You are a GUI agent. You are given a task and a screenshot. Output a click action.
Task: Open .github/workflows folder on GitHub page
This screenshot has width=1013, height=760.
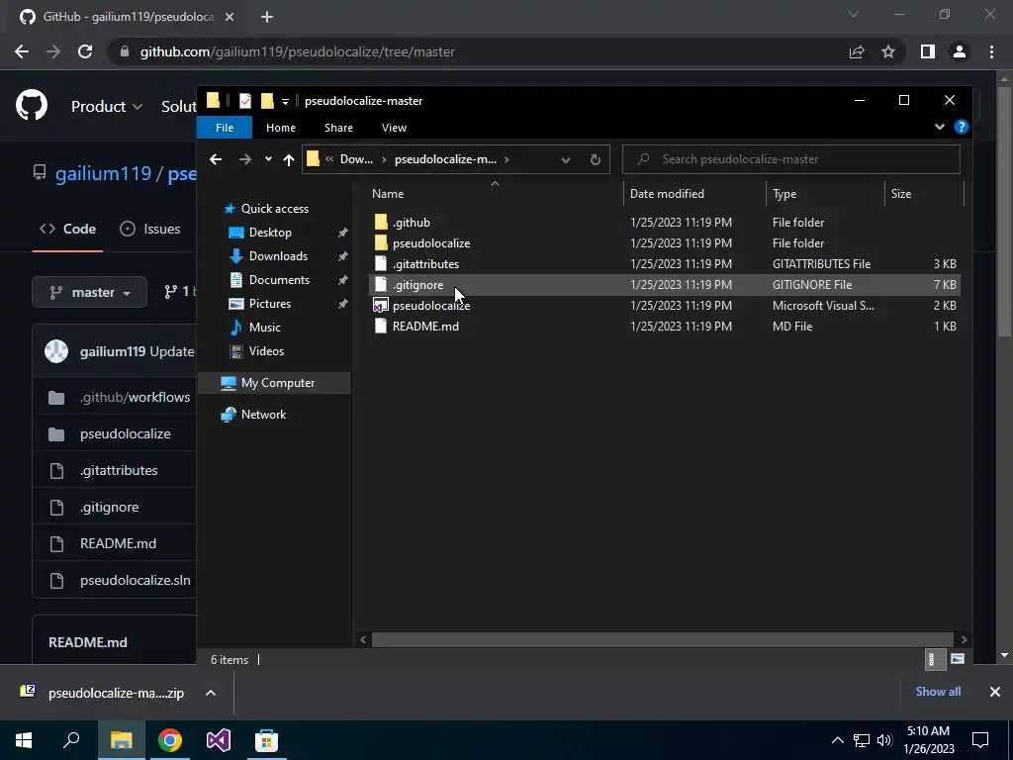(135, 398)
